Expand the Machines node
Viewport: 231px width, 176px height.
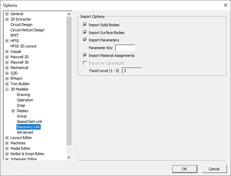pyautogui.click(x=7, y=143)
